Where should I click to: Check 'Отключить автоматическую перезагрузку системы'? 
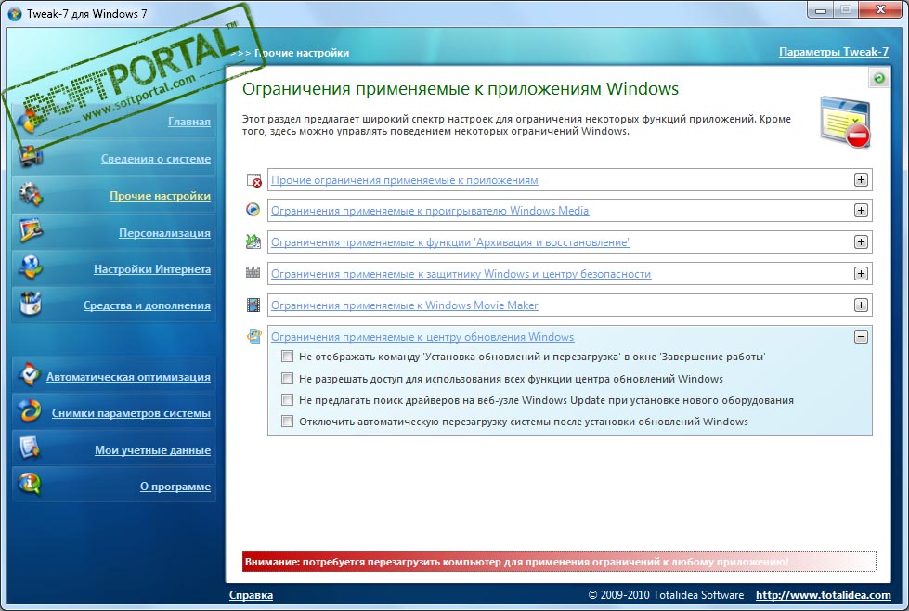(287, 422)
